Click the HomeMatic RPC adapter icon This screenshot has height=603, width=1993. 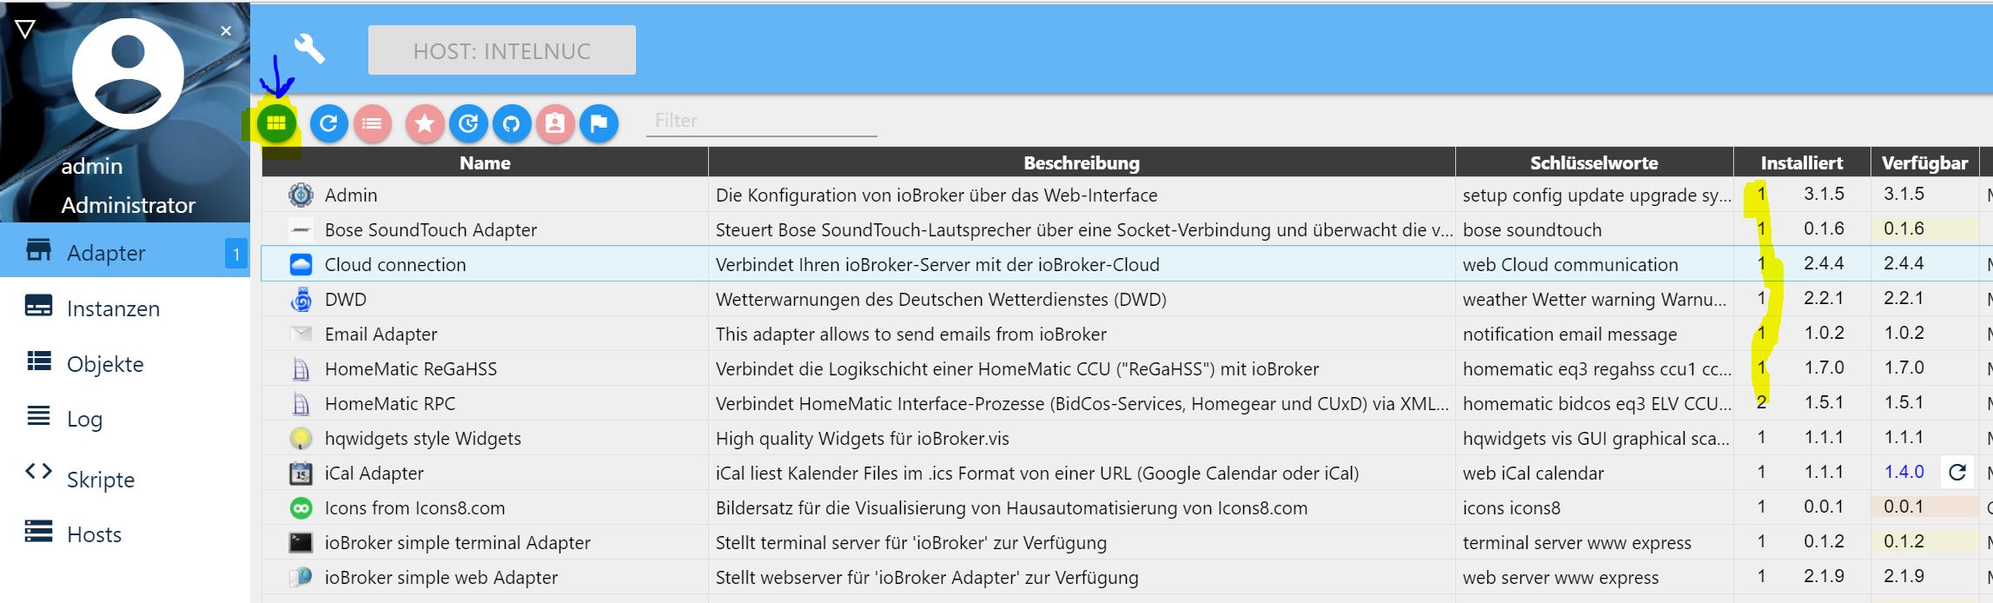(x=301, y=404)
